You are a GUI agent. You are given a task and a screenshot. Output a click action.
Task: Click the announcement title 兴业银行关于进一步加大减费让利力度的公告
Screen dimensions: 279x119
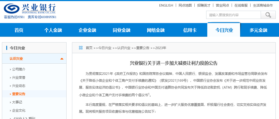[x=174, y=63]
